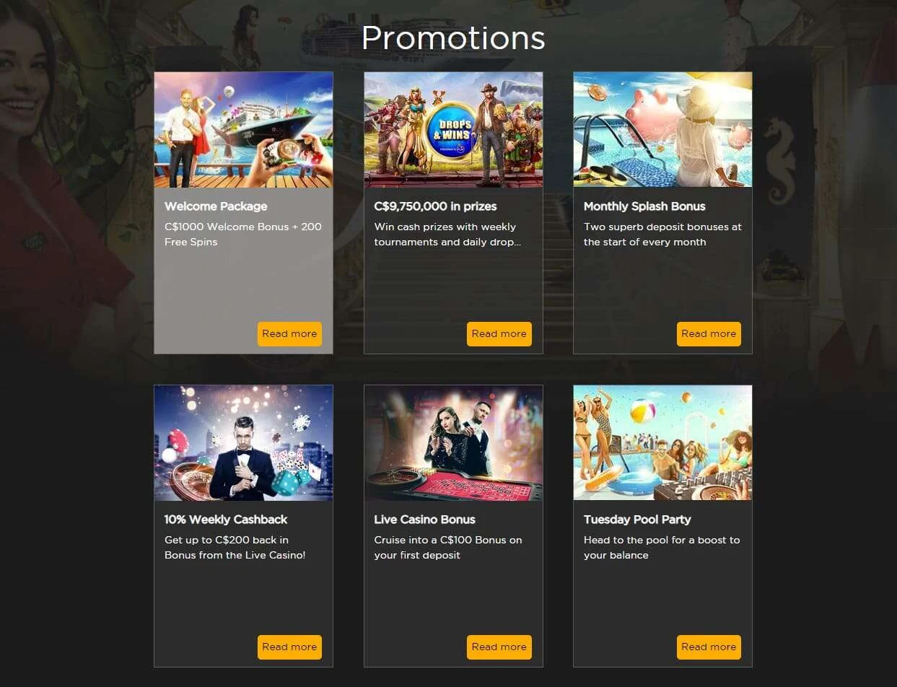Open Read more for Live Casino Bonus
897x687 pixels.
click(x=499, y=647)
